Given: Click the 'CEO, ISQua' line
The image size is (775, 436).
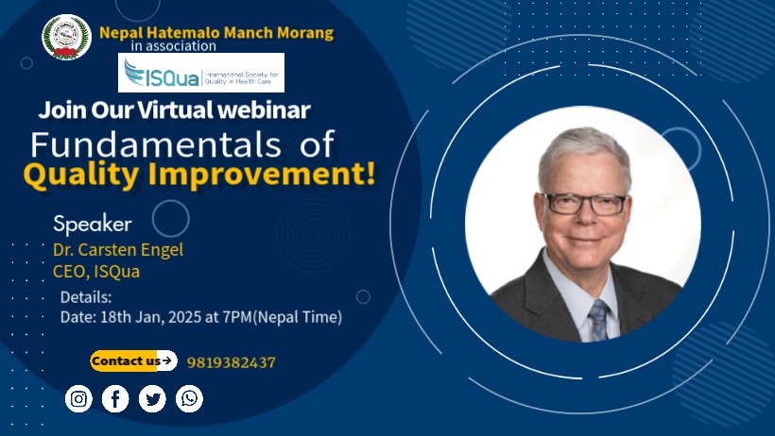Looking at the screenshot, I should point(96,272).
